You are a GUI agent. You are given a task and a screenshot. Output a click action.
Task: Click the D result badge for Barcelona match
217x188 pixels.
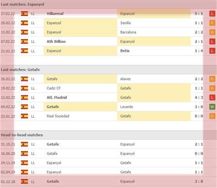(212, 32)
